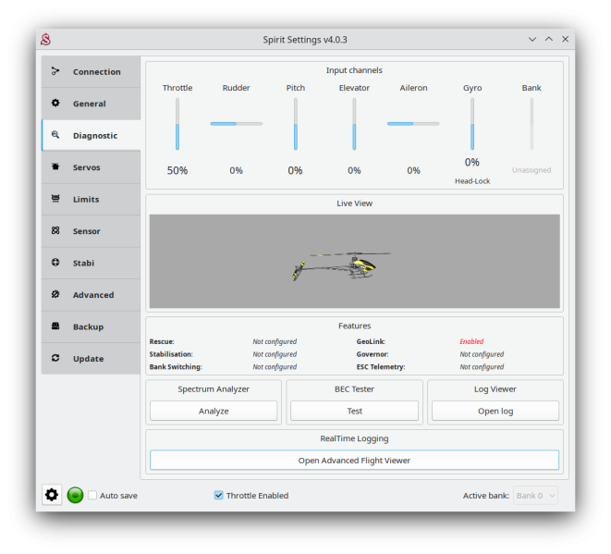Select the Diagnostic tab
This screenshot has height=554, width=611.
pos(92,136)
